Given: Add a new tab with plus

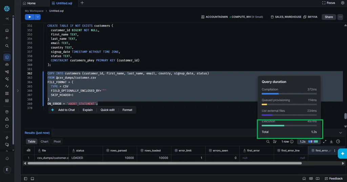Looking at the screenshot, I should point(82,3).
